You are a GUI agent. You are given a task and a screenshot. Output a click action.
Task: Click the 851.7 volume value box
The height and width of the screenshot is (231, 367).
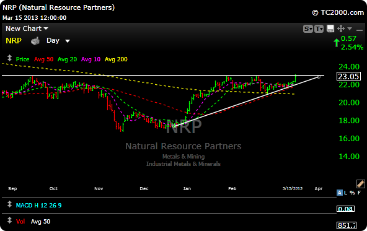click(x=347, y=225)
